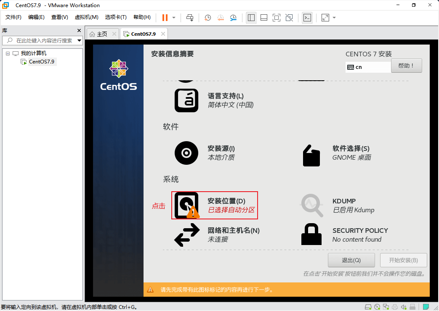
Task: Click the network adapter status icon
Action: 386,307
